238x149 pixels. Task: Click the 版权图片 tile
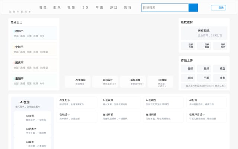(220, 45)
